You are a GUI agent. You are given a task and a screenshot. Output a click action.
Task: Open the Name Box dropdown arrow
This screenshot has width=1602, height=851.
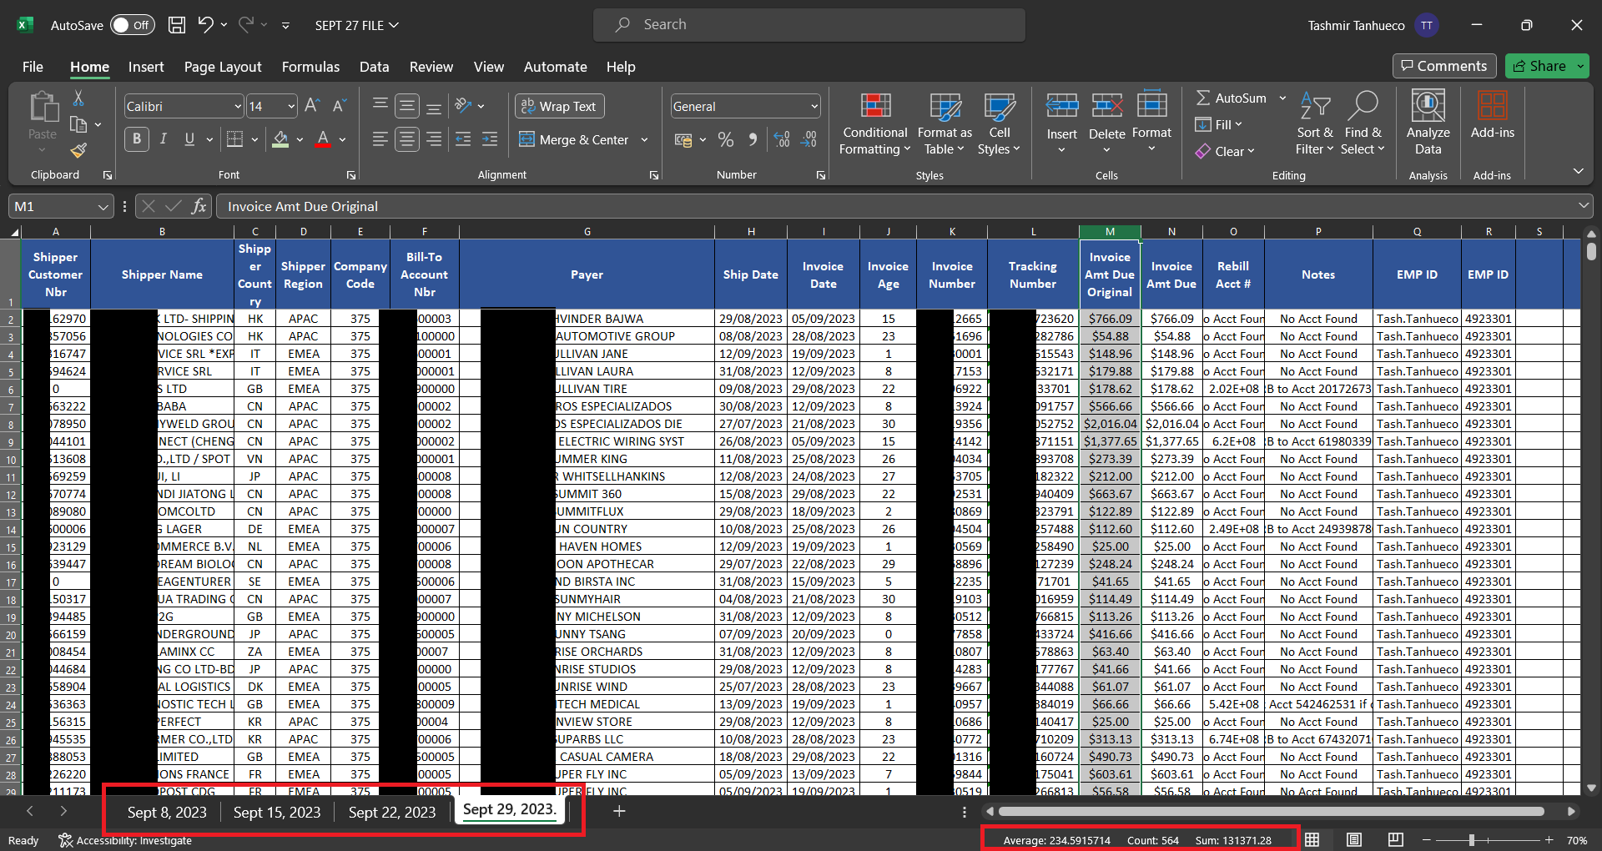click(103, 207)
